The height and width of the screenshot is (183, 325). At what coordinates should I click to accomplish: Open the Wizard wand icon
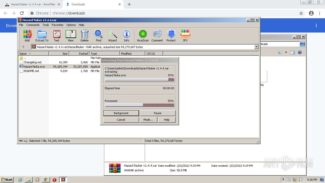click(x=112, y=36)
